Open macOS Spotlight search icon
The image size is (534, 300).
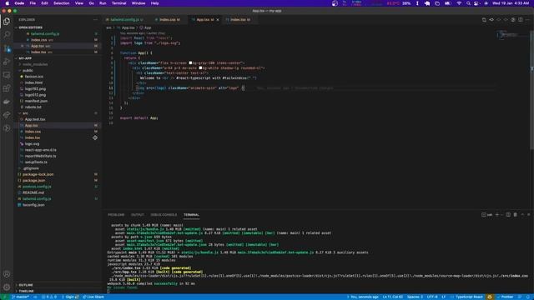468,3
